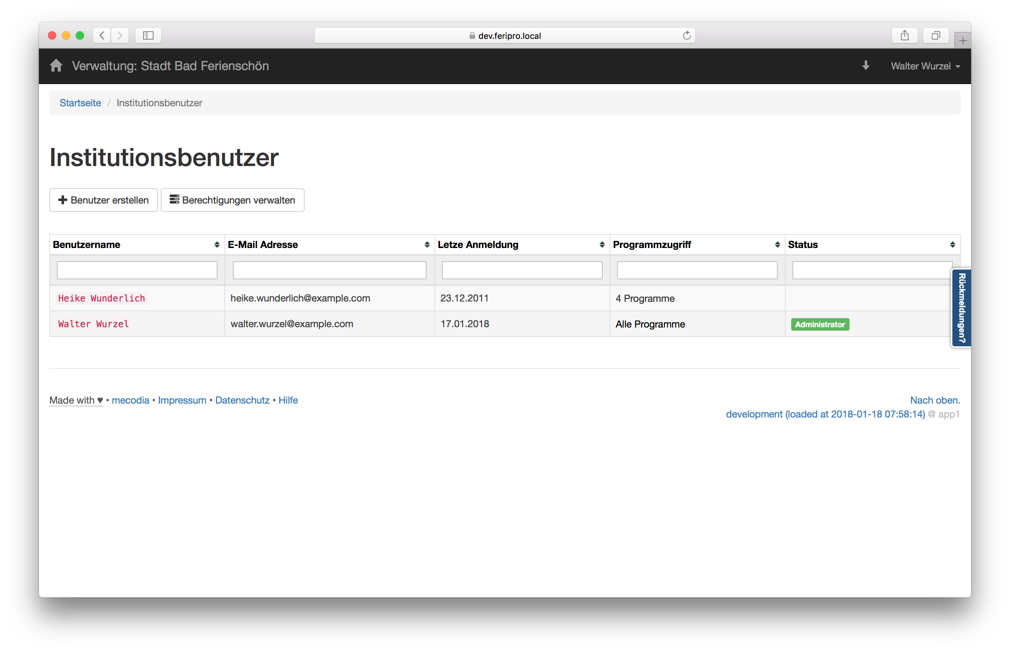Screen dimensions: 1010x653
Task: Click the home icon in navbar
Action: [56, 66]
